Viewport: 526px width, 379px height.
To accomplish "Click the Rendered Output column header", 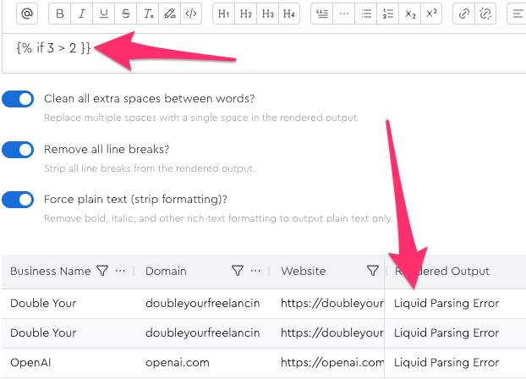I will coord(442,272).
